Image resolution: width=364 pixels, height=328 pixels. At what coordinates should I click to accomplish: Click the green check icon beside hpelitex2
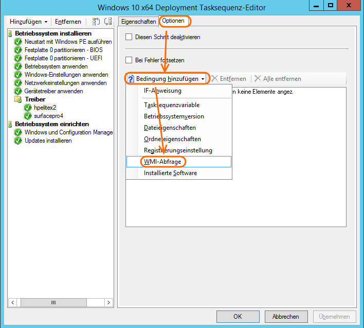(x=28, y=108)
